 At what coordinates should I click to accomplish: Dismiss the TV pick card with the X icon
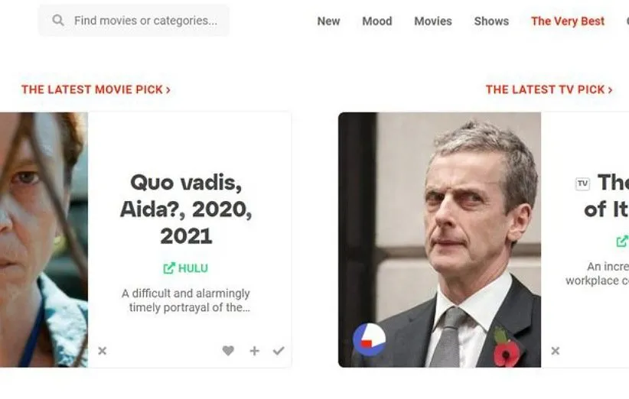point(556,351)
